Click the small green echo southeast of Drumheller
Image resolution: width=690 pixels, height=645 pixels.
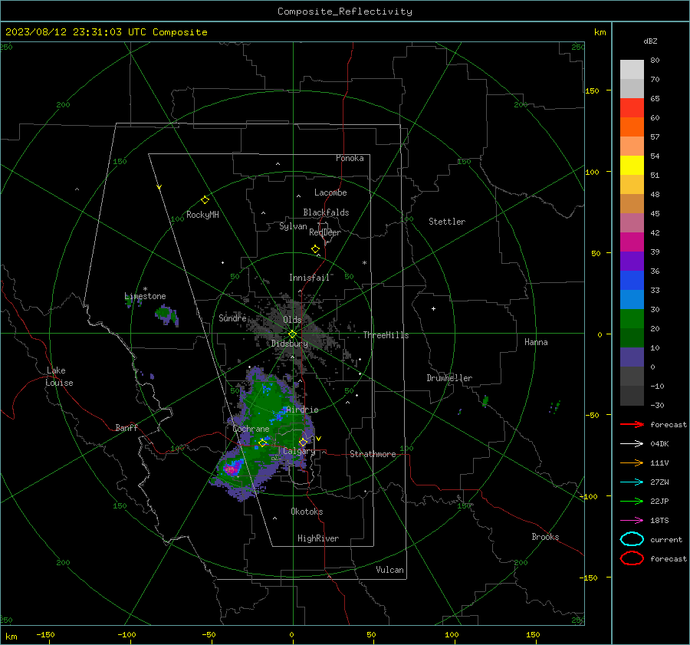coord(485,401)
